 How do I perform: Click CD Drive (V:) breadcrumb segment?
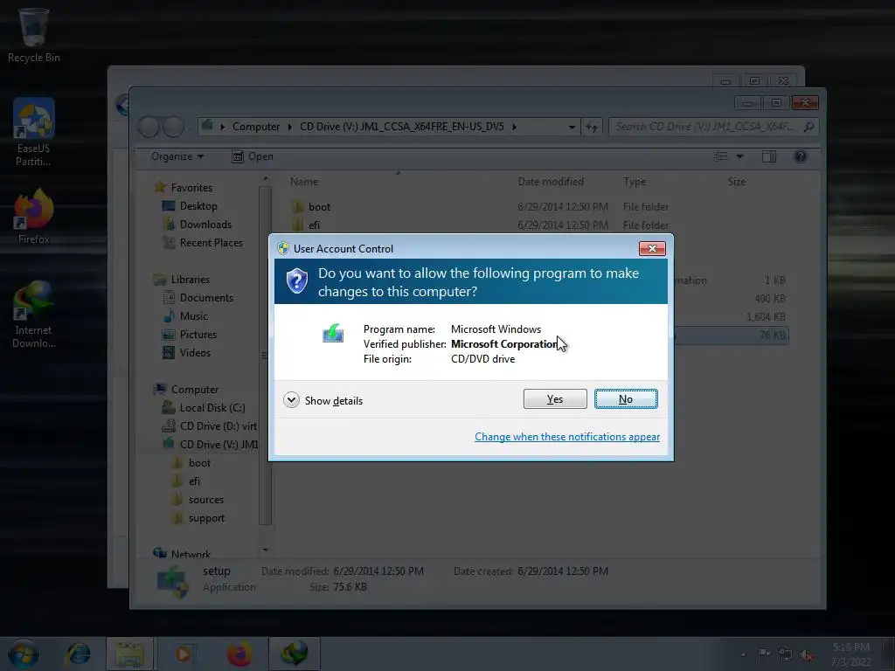point(402,127)
